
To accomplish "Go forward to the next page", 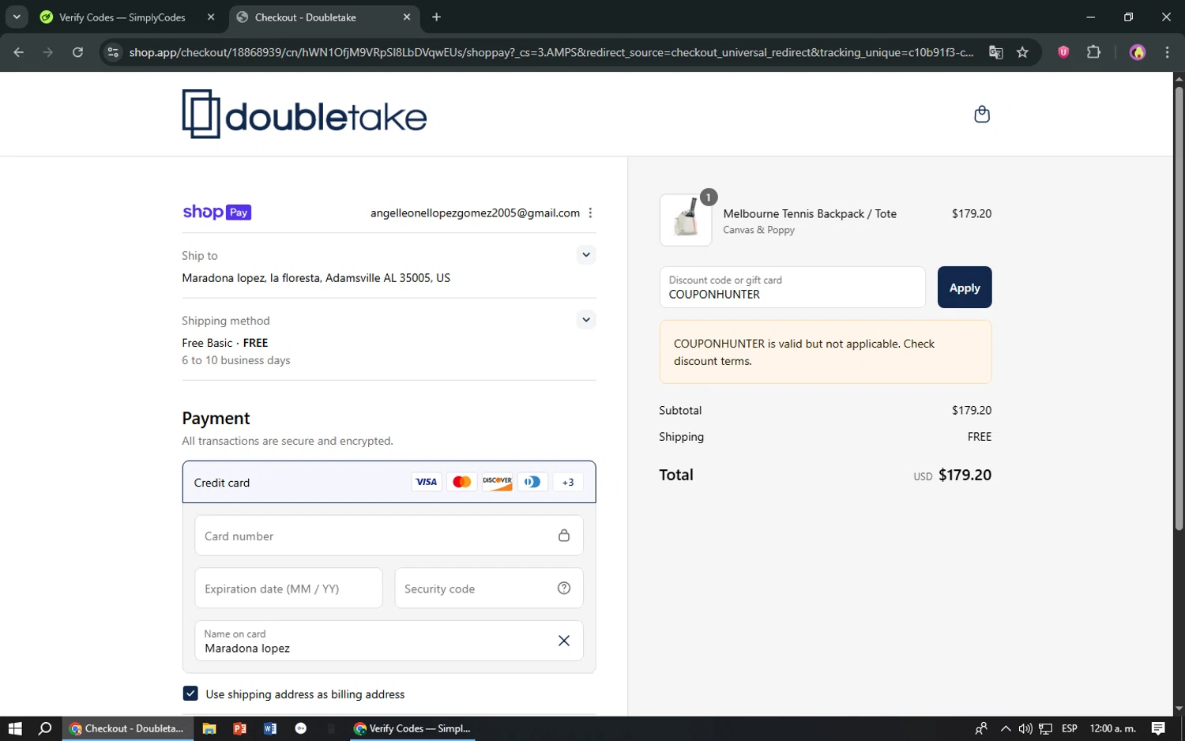I will coord(48,52).
